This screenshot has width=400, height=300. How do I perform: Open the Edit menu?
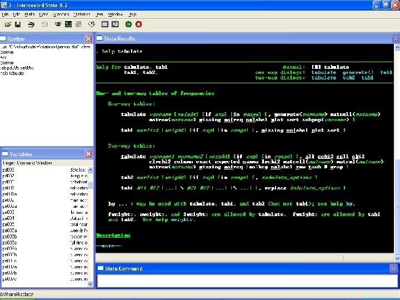[16, 14]
